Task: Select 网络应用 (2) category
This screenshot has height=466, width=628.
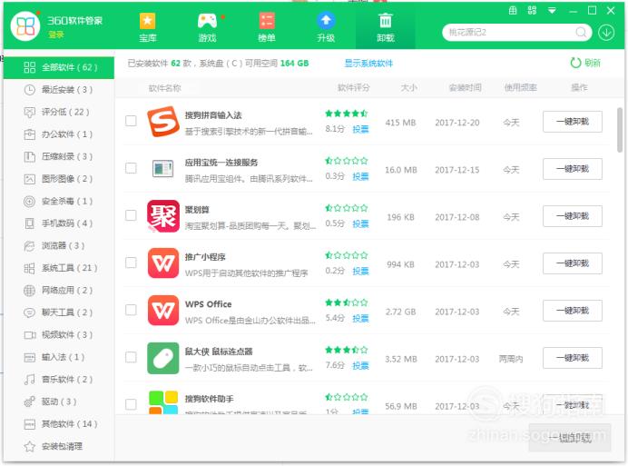Action: tap(59, 290)
